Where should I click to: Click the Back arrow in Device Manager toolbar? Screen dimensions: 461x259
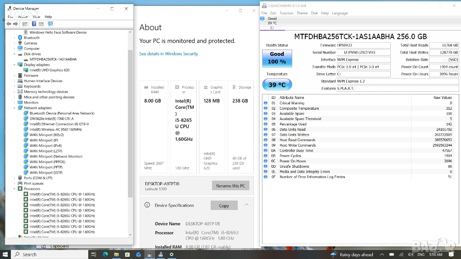click(x=9, y=24)
